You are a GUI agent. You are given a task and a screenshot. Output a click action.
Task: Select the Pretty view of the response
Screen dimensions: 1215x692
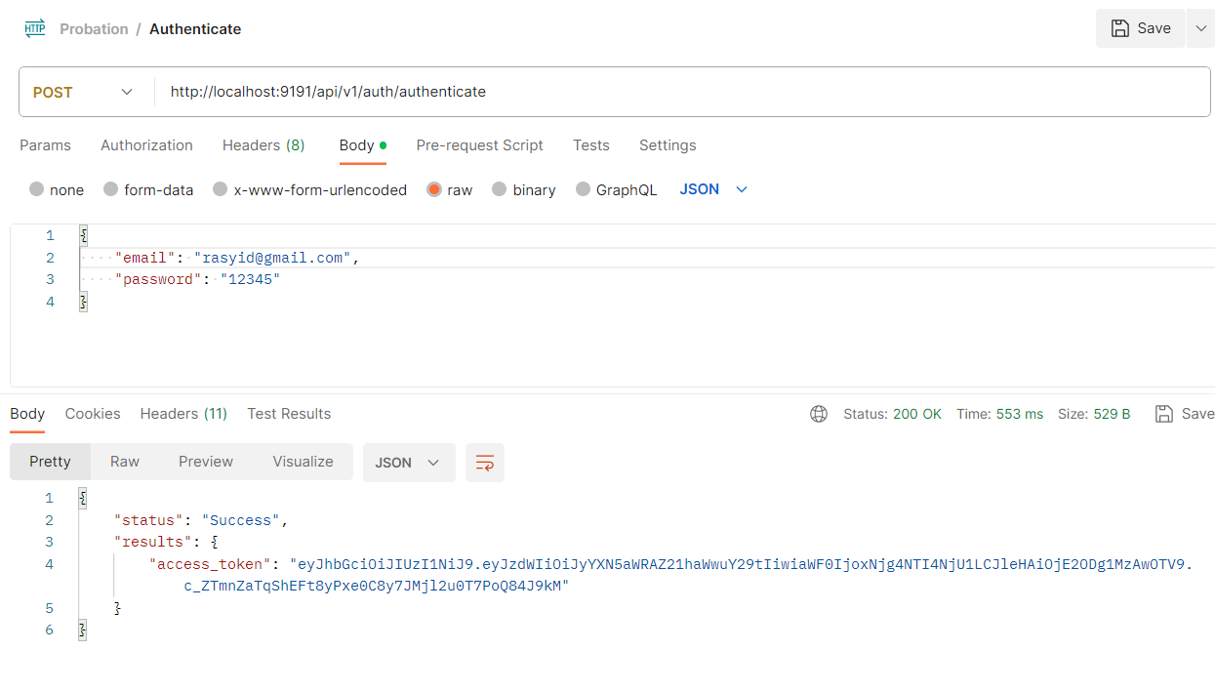[50, 461]
